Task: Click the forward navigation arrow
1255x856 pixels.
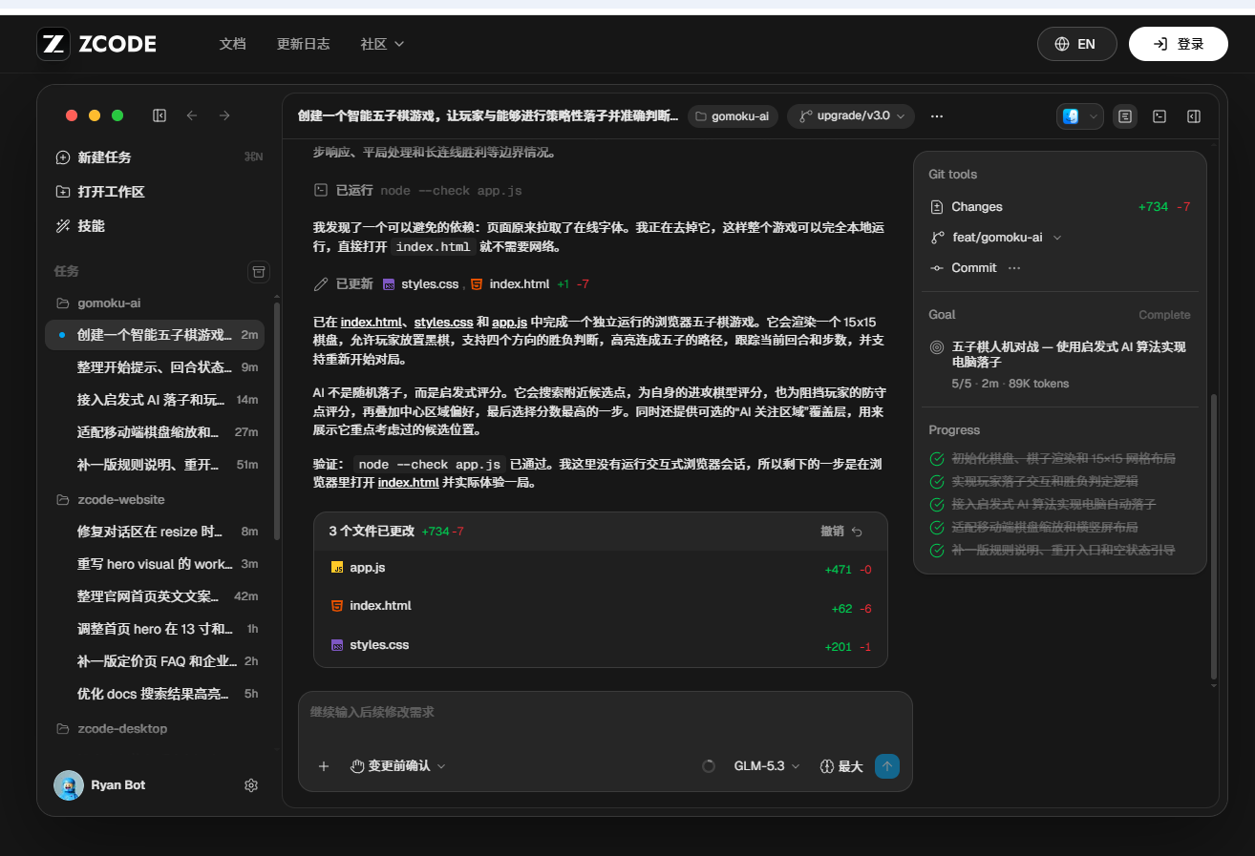Action: [x=224, y=115]
